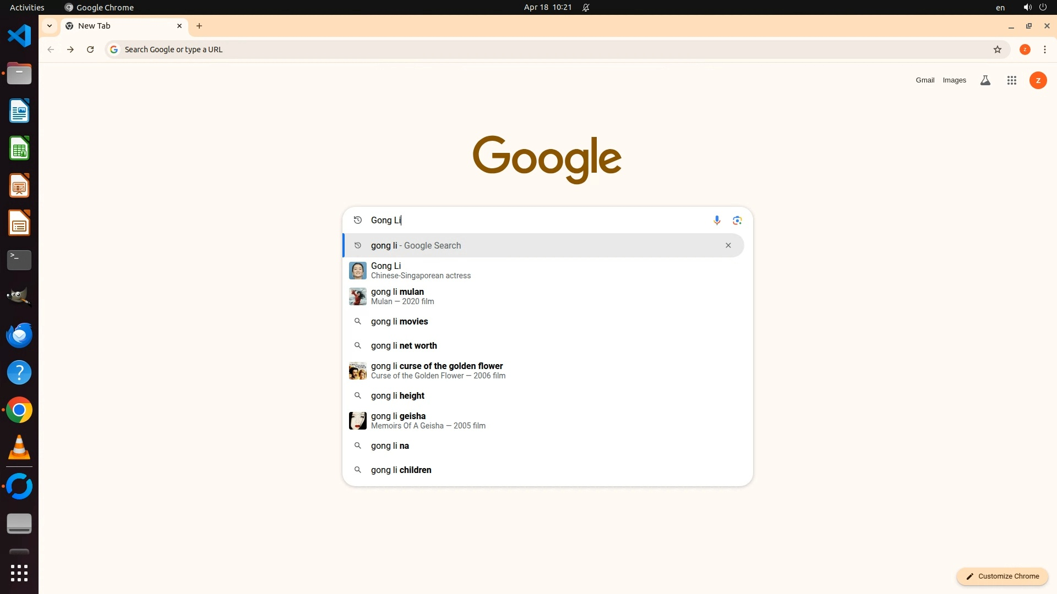This screenshot has width=1057, height=594.
Task: Launch Visual Studio Code from dock
Action: point(19,36)
